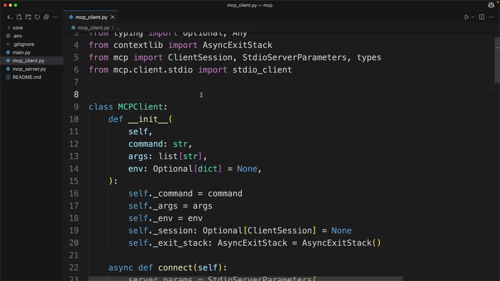Click the vertical scrollbar thumb in the editor

coord(497,60)
